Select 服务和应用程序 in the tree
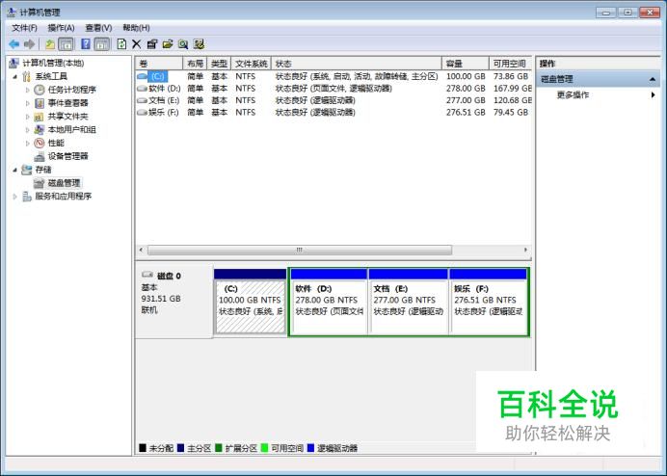The height and width of the screenshot is (476, 667). click(63, 197)
